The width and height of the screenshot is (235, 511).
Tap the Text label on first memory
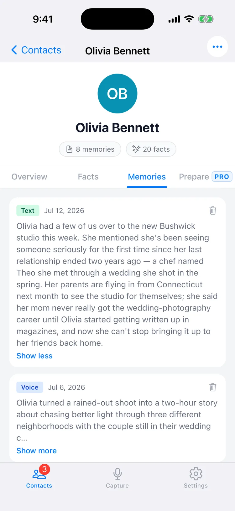click(x=28, y=211)
